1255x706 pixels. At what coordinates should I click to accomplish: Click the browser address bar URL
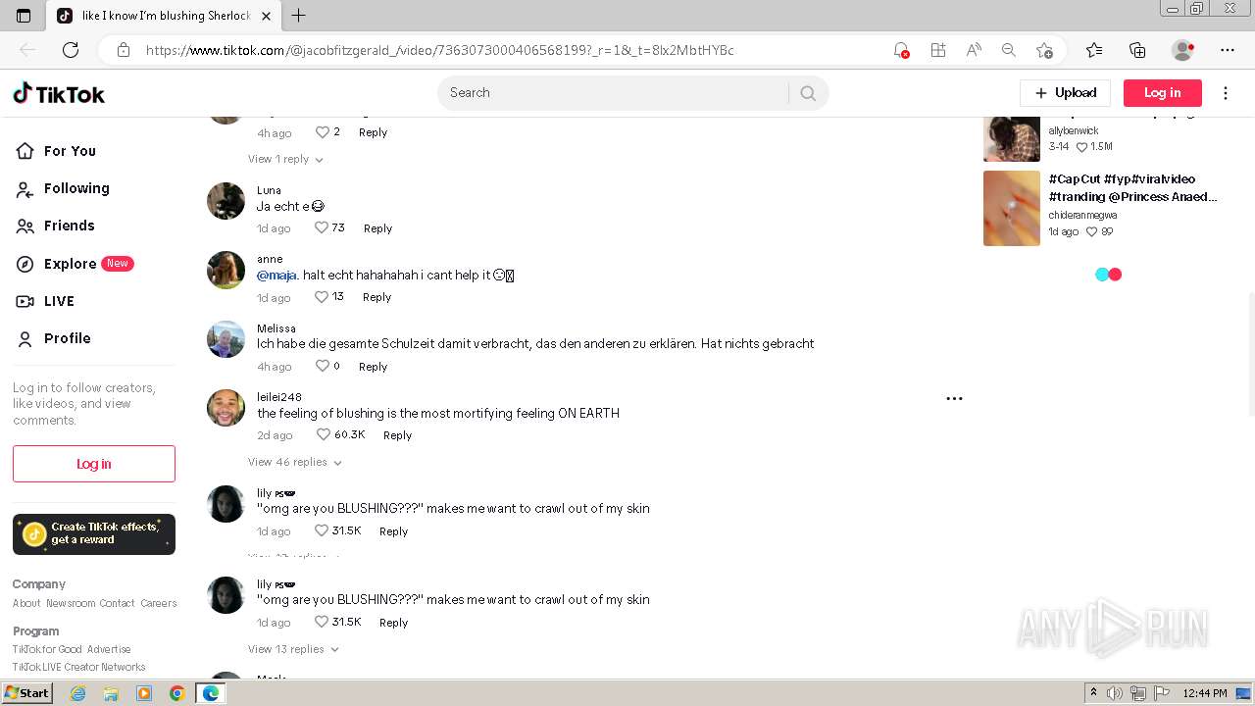(x=439, y=50)
